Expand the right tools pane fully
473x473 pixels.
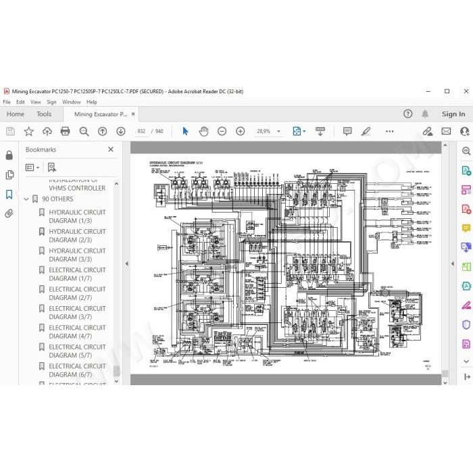(467, 376)
